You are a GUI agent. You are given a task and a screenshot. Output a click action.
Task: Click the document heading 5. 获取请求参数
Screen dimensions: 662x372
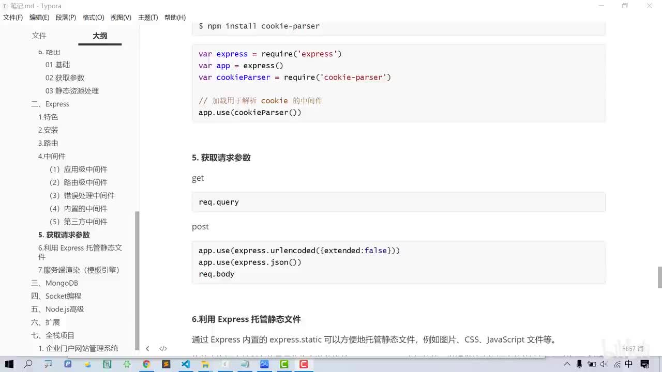(x=221, y=158)
